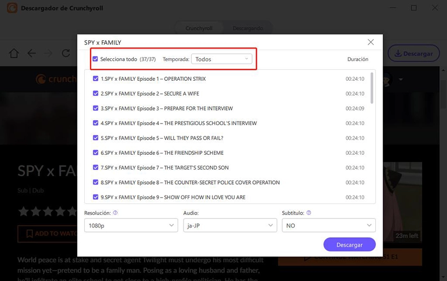Click the SPY x FAMILY dialog title
Screen dimensions: 447x281
[x=102, y=42]
